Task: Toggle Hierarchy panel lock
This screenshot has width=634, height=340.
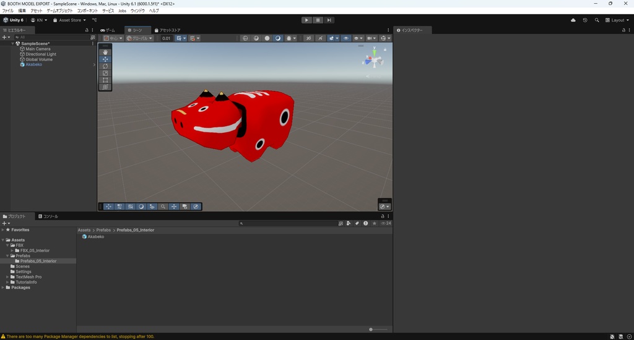Action: [87, 30]
